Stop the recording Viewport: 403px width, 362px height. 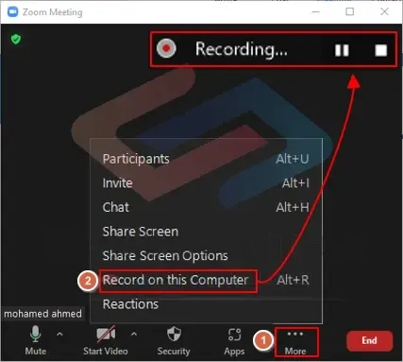click(x=380, y=50)
